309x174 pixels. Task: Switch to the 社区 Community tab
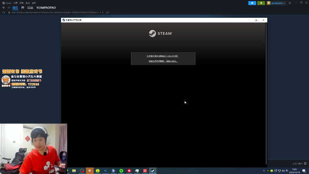[x=30, y=8]
